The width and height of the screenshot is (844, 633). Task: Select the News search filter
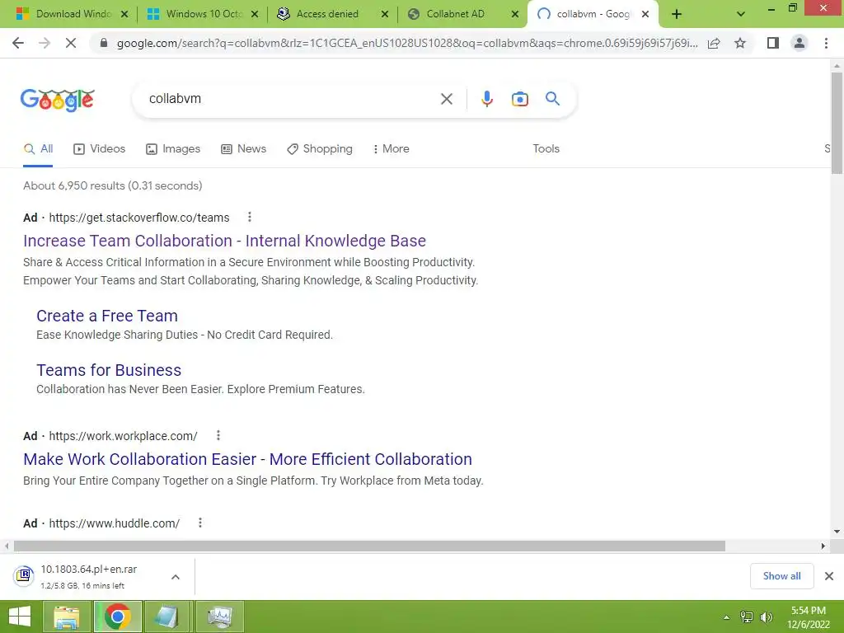point(244,149)
